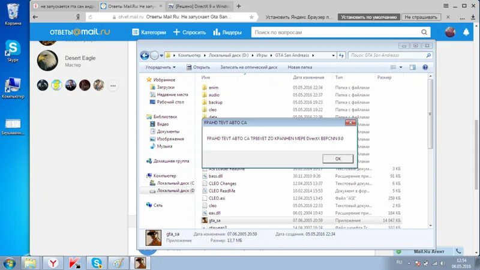
Task: Open Упорядочить dropdown menu
Action: pyautogui.click(x=160, y=67)
